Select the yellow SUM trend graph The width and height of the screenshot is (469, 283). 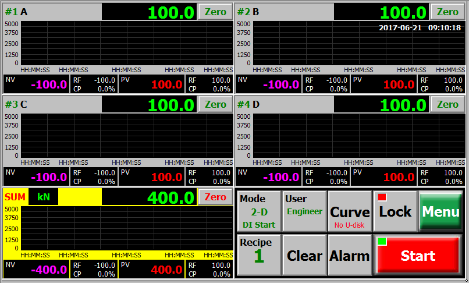[x=125, y=228]
